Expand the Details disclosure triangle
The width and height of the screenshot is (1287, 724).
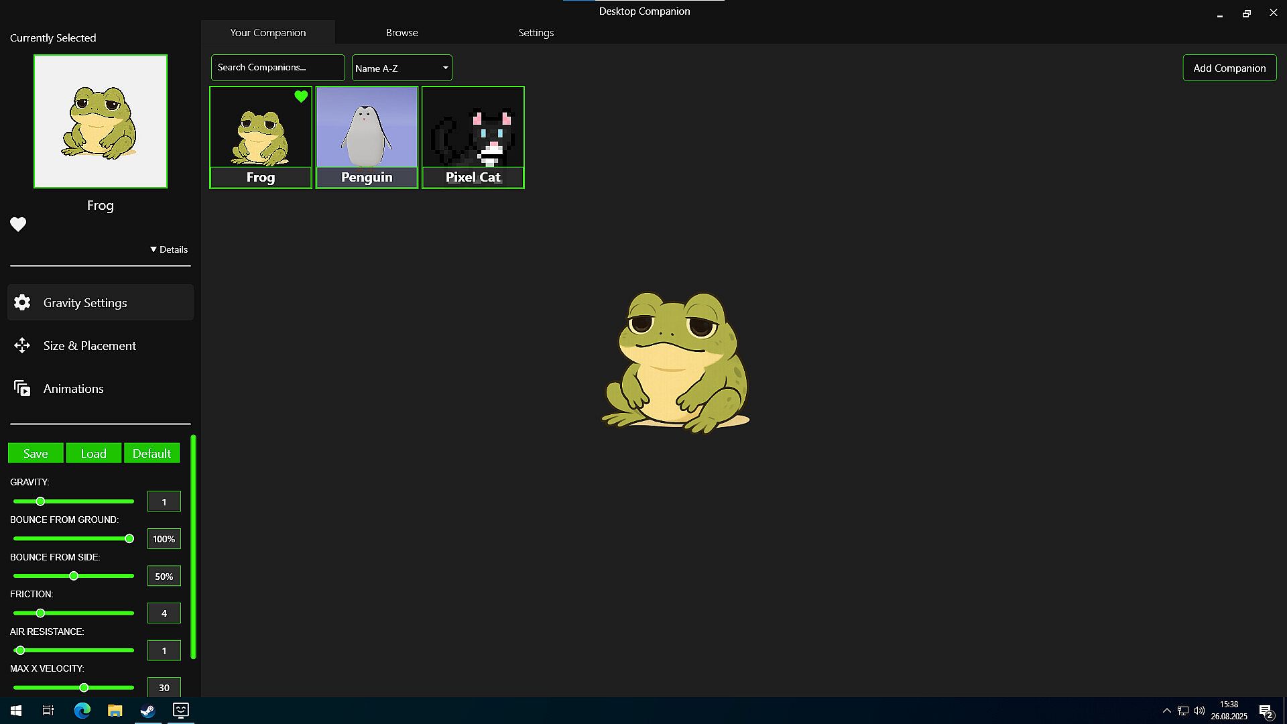[x=154, y=249]
